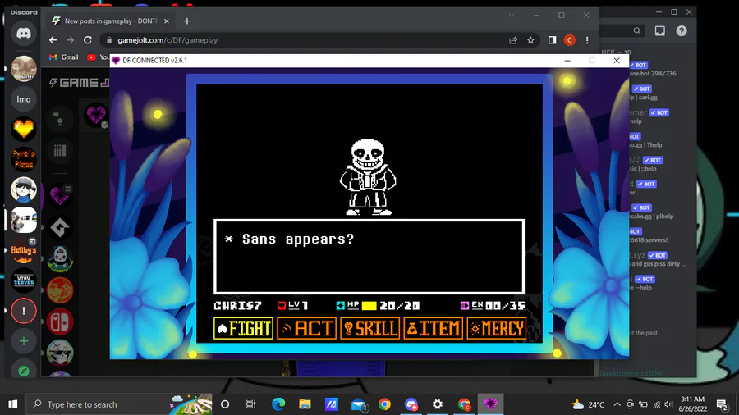Open the 3:11 AM clock and date

coord(693,404)
